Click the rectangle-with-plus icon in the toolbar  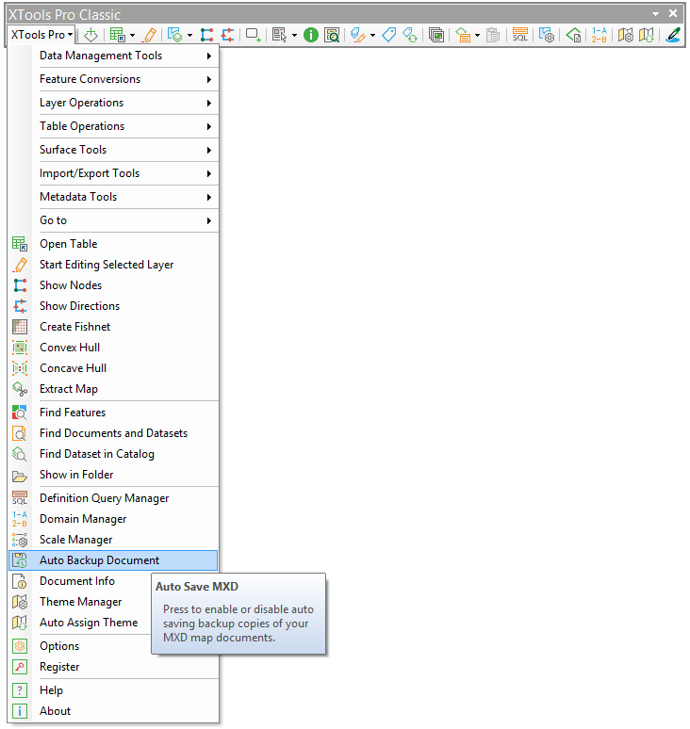coord(254,35)
